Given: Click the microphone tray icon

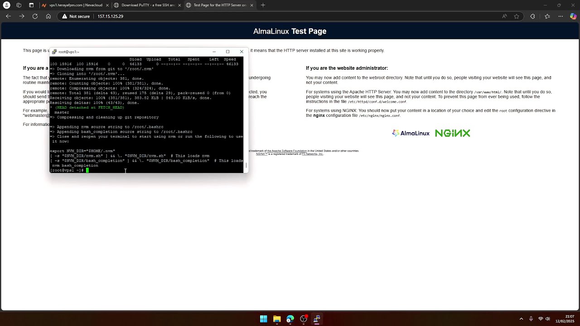Looking at the screenshot, I should pyautogui.click(x=531, y=319).
